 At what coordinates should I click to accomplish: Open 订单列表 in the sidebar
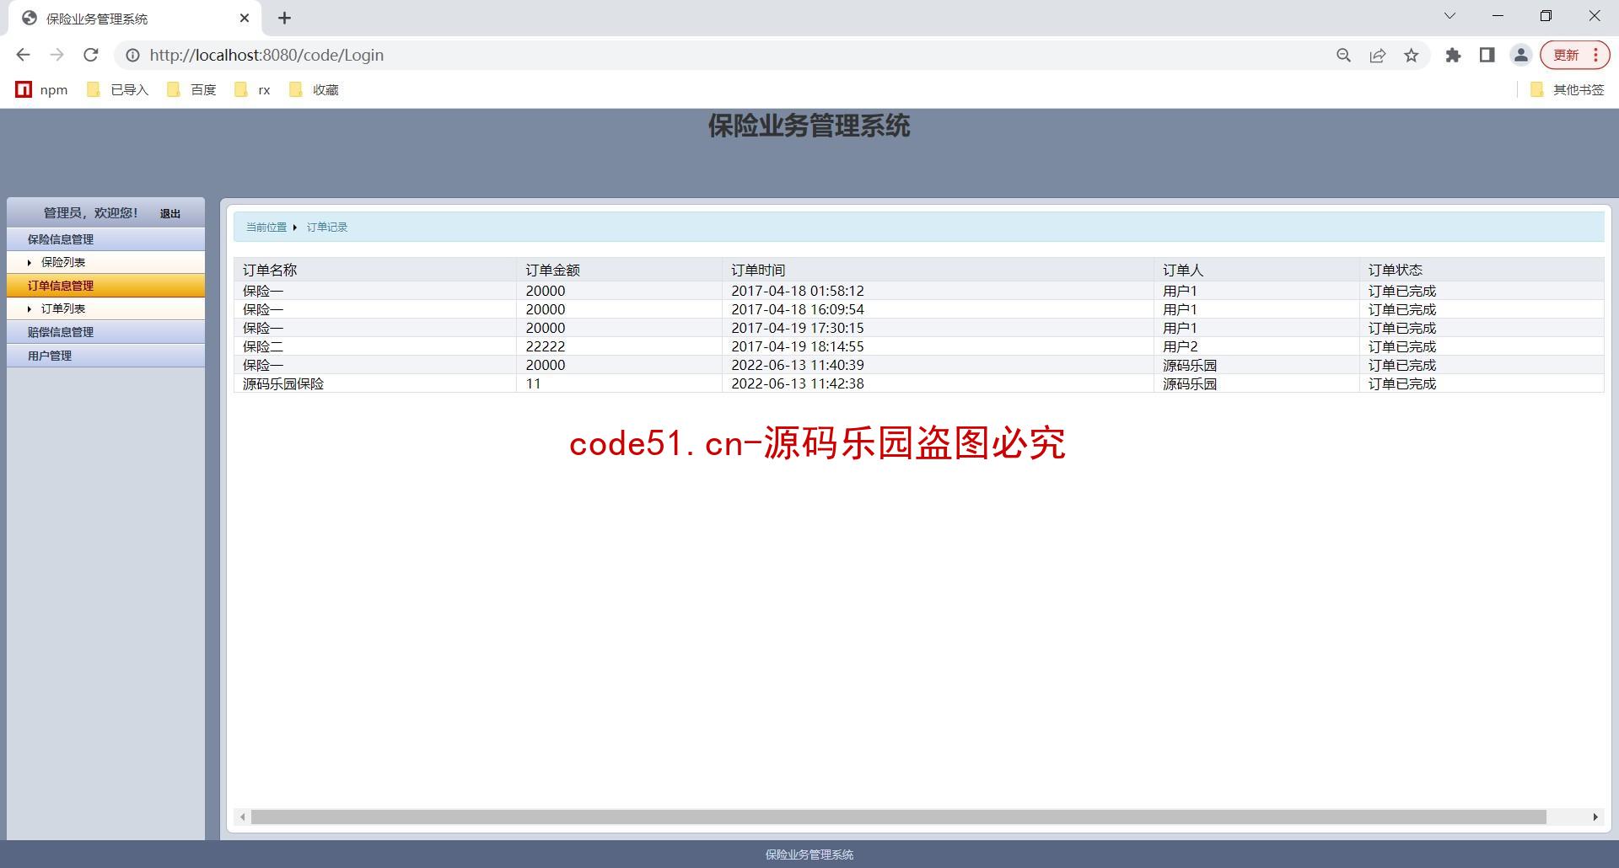tap(63, 308)
